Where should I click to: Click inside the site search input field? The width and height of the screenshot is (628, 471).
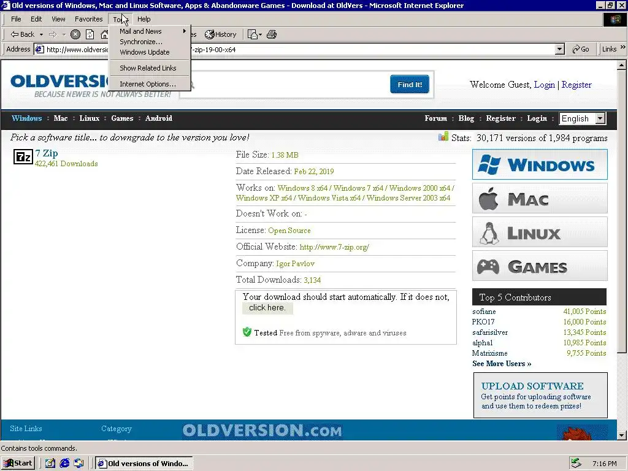285,85
